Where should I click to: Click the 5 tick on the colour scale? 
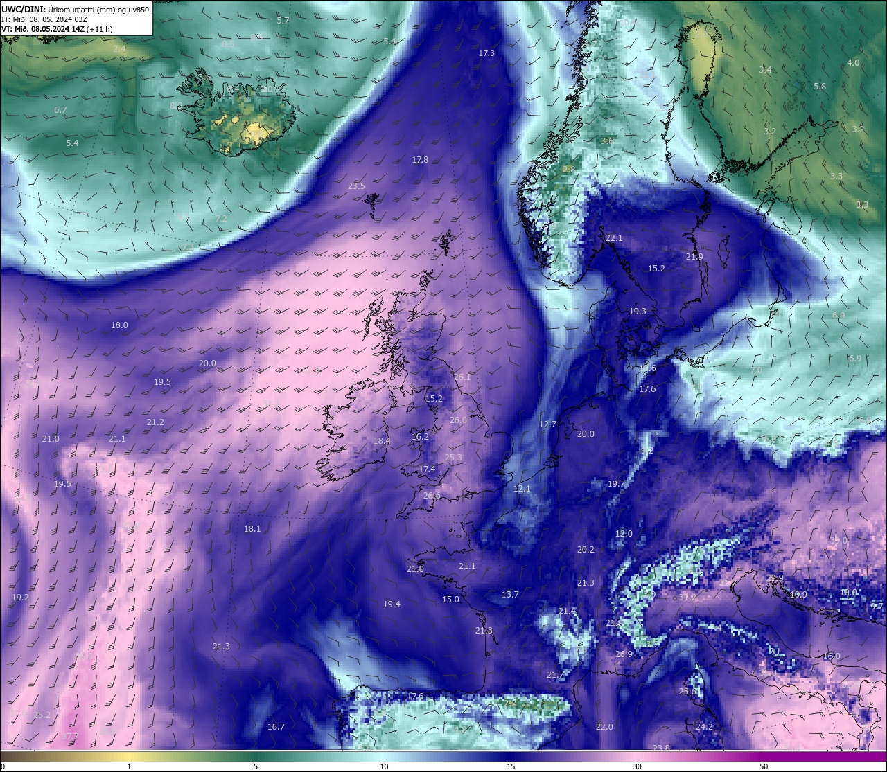point(256,766)
